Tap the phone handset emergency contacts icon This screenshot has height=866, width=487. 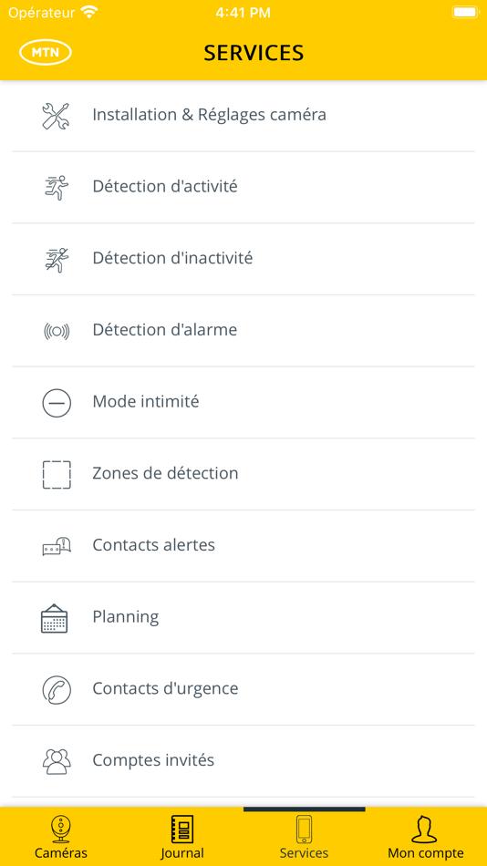[57, 689]
